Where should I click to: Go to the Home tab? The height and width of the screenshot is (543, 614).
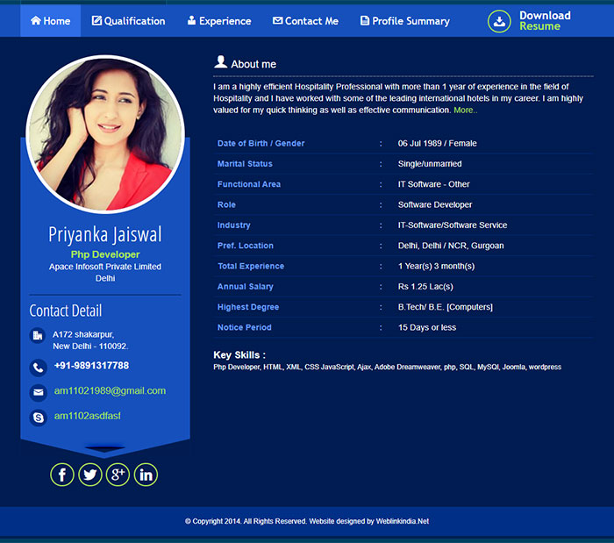pos(51,21)
